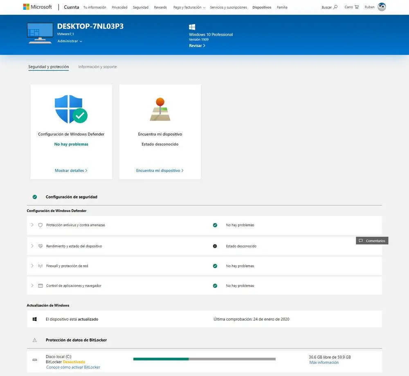Click 36.6 GB libre de 59.9 GB text
The image size is (409, 376).
pos(330,357)
